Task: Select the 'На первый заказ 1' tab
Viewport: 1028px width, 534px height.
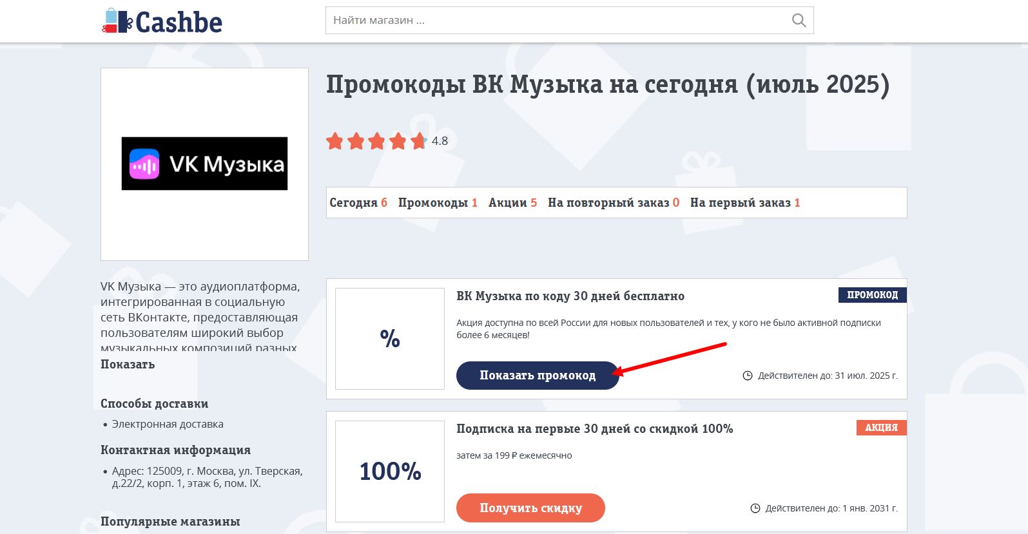Action: tap(745, 203)
